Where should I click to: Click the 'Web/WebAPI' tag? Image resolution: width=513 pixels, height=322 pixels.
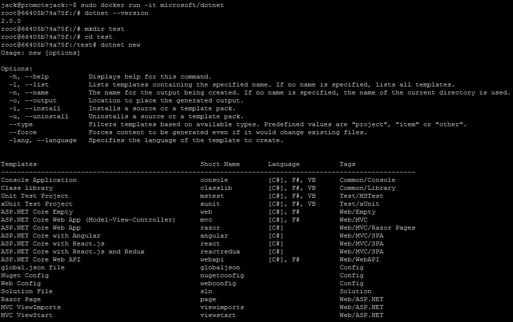pos(360,259)
